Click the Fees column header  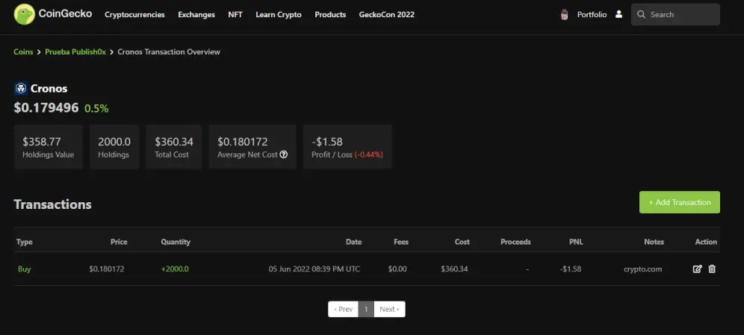tap(401, 242)
